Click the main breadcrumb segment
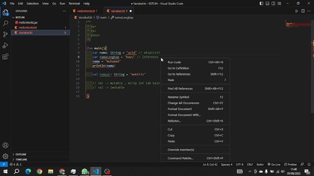 click(102, 18)
